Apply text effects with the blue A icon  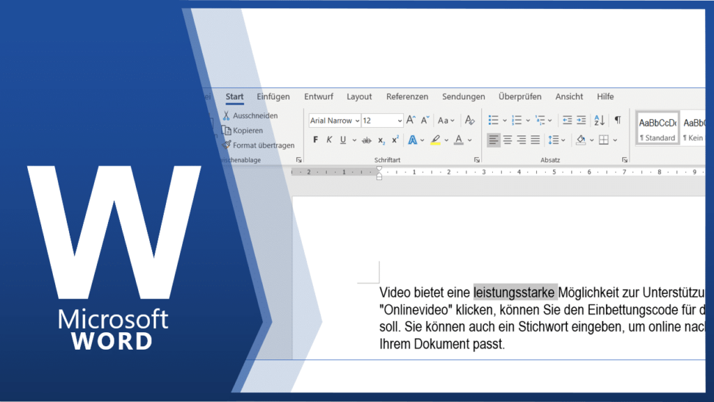(x=413, y=140)
